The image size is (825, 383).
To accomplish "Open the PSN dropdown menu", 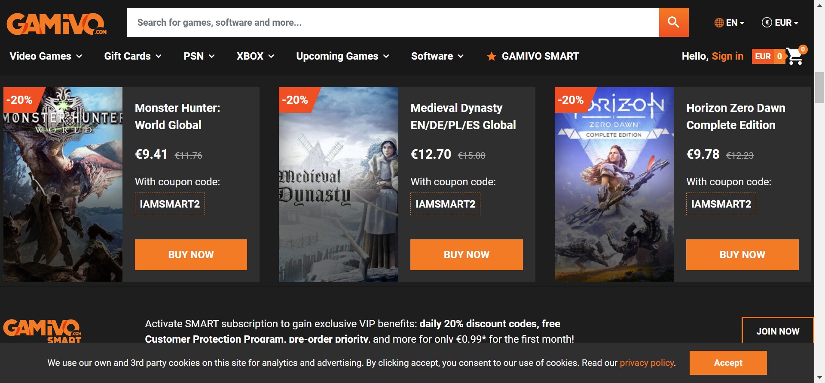I will (x=199, y=56).
